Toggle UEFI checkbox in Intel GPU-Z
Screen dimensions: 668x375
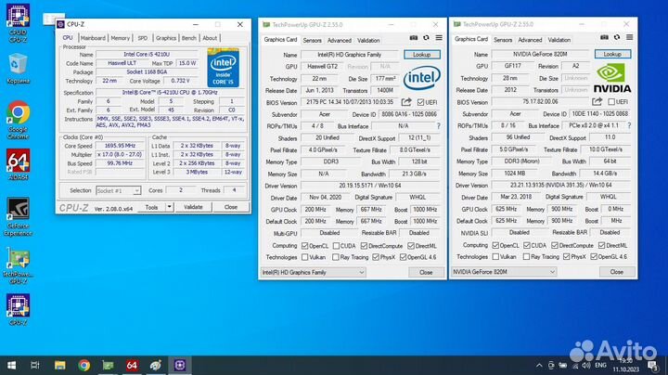click(421, 102)
